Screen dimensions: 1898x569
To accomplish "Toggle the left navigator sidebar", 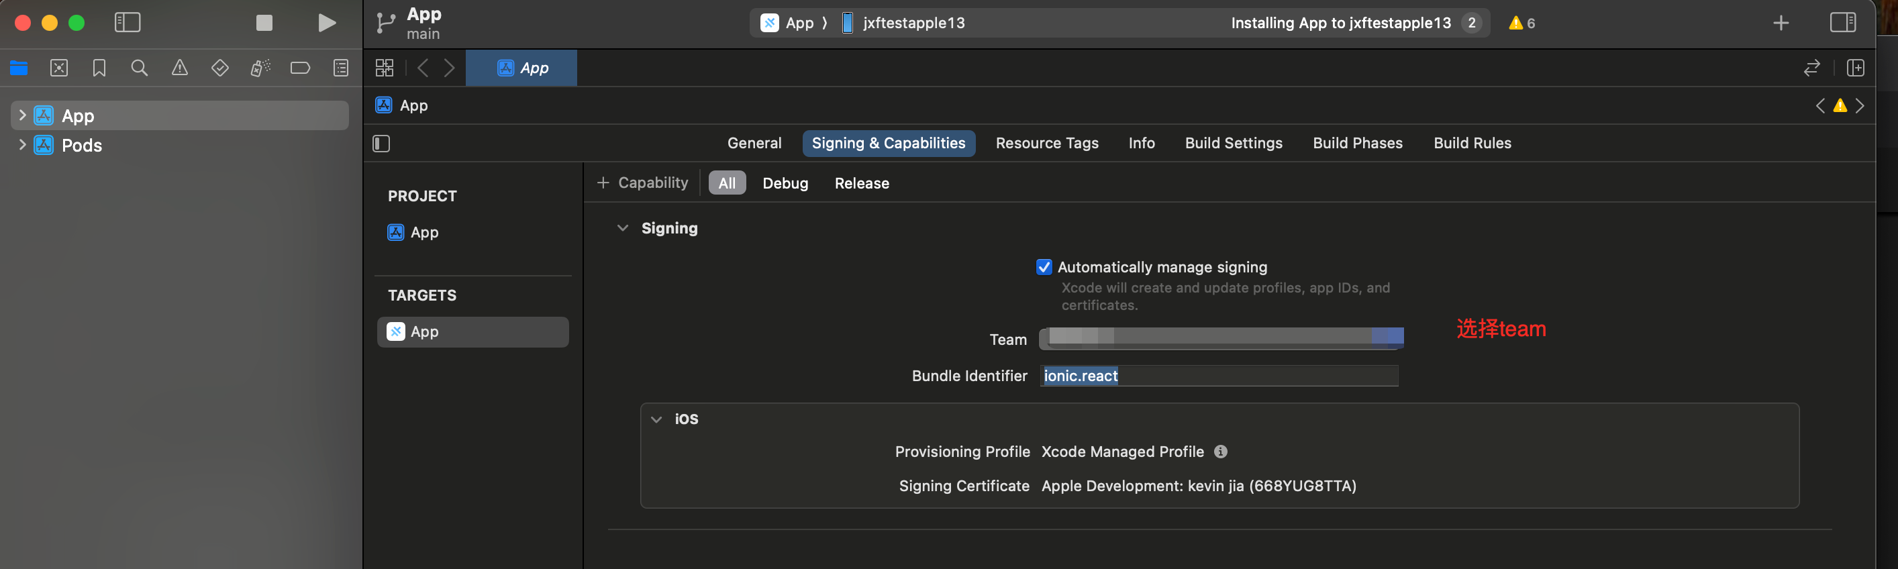I will pyautogui.click(x=128, y=23).
